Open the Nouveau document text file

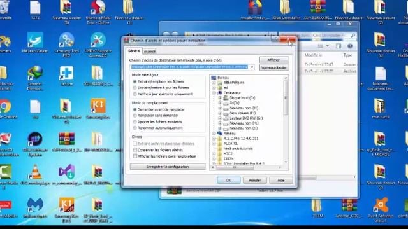tap(381, 73)
